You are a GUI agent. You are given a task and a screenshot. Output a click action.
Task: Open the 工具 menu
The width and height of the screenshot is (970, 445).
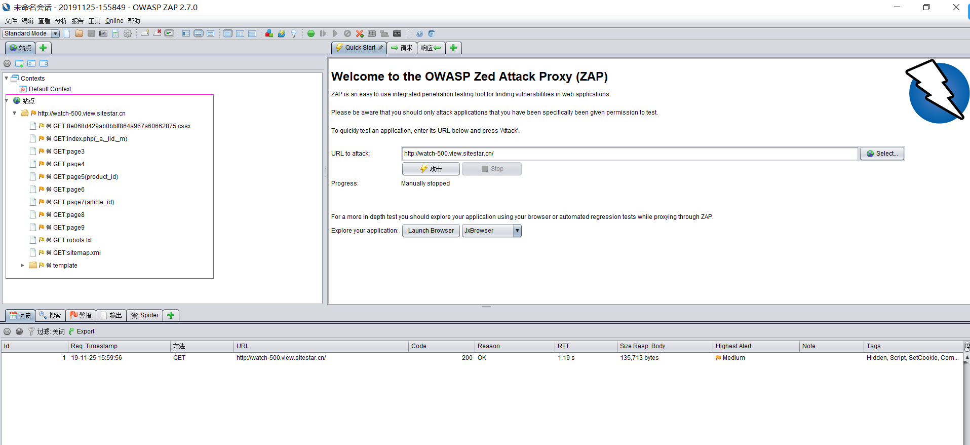[x=94, y=21]
